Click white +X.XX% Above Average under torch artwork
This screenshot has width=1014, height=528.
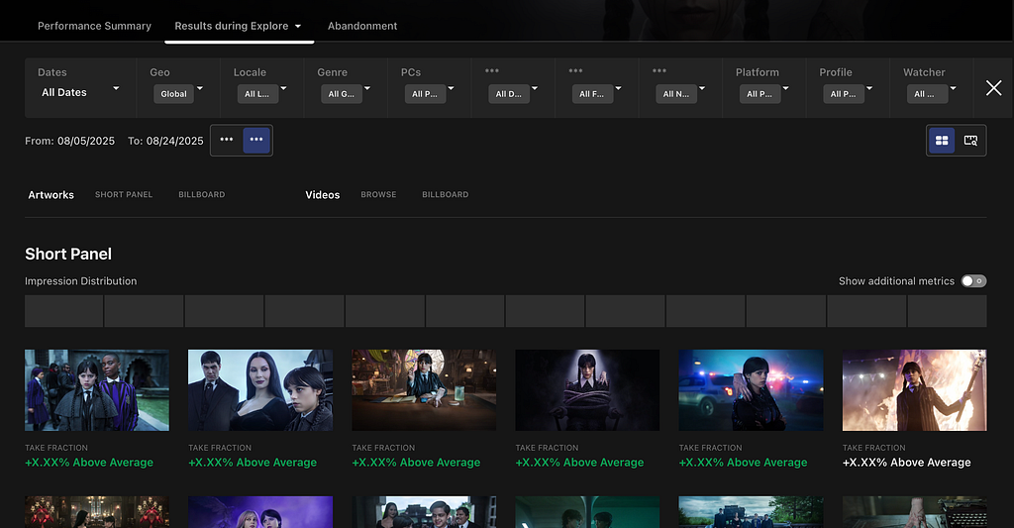pyautogui.click(x=907, y=463)
